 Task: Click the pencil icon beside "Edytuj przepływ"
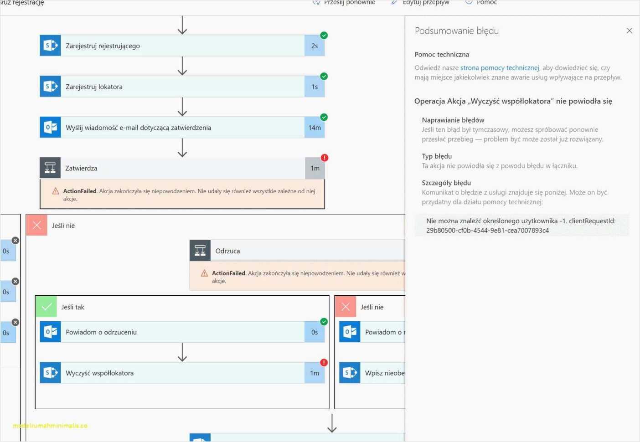point(395,2)
